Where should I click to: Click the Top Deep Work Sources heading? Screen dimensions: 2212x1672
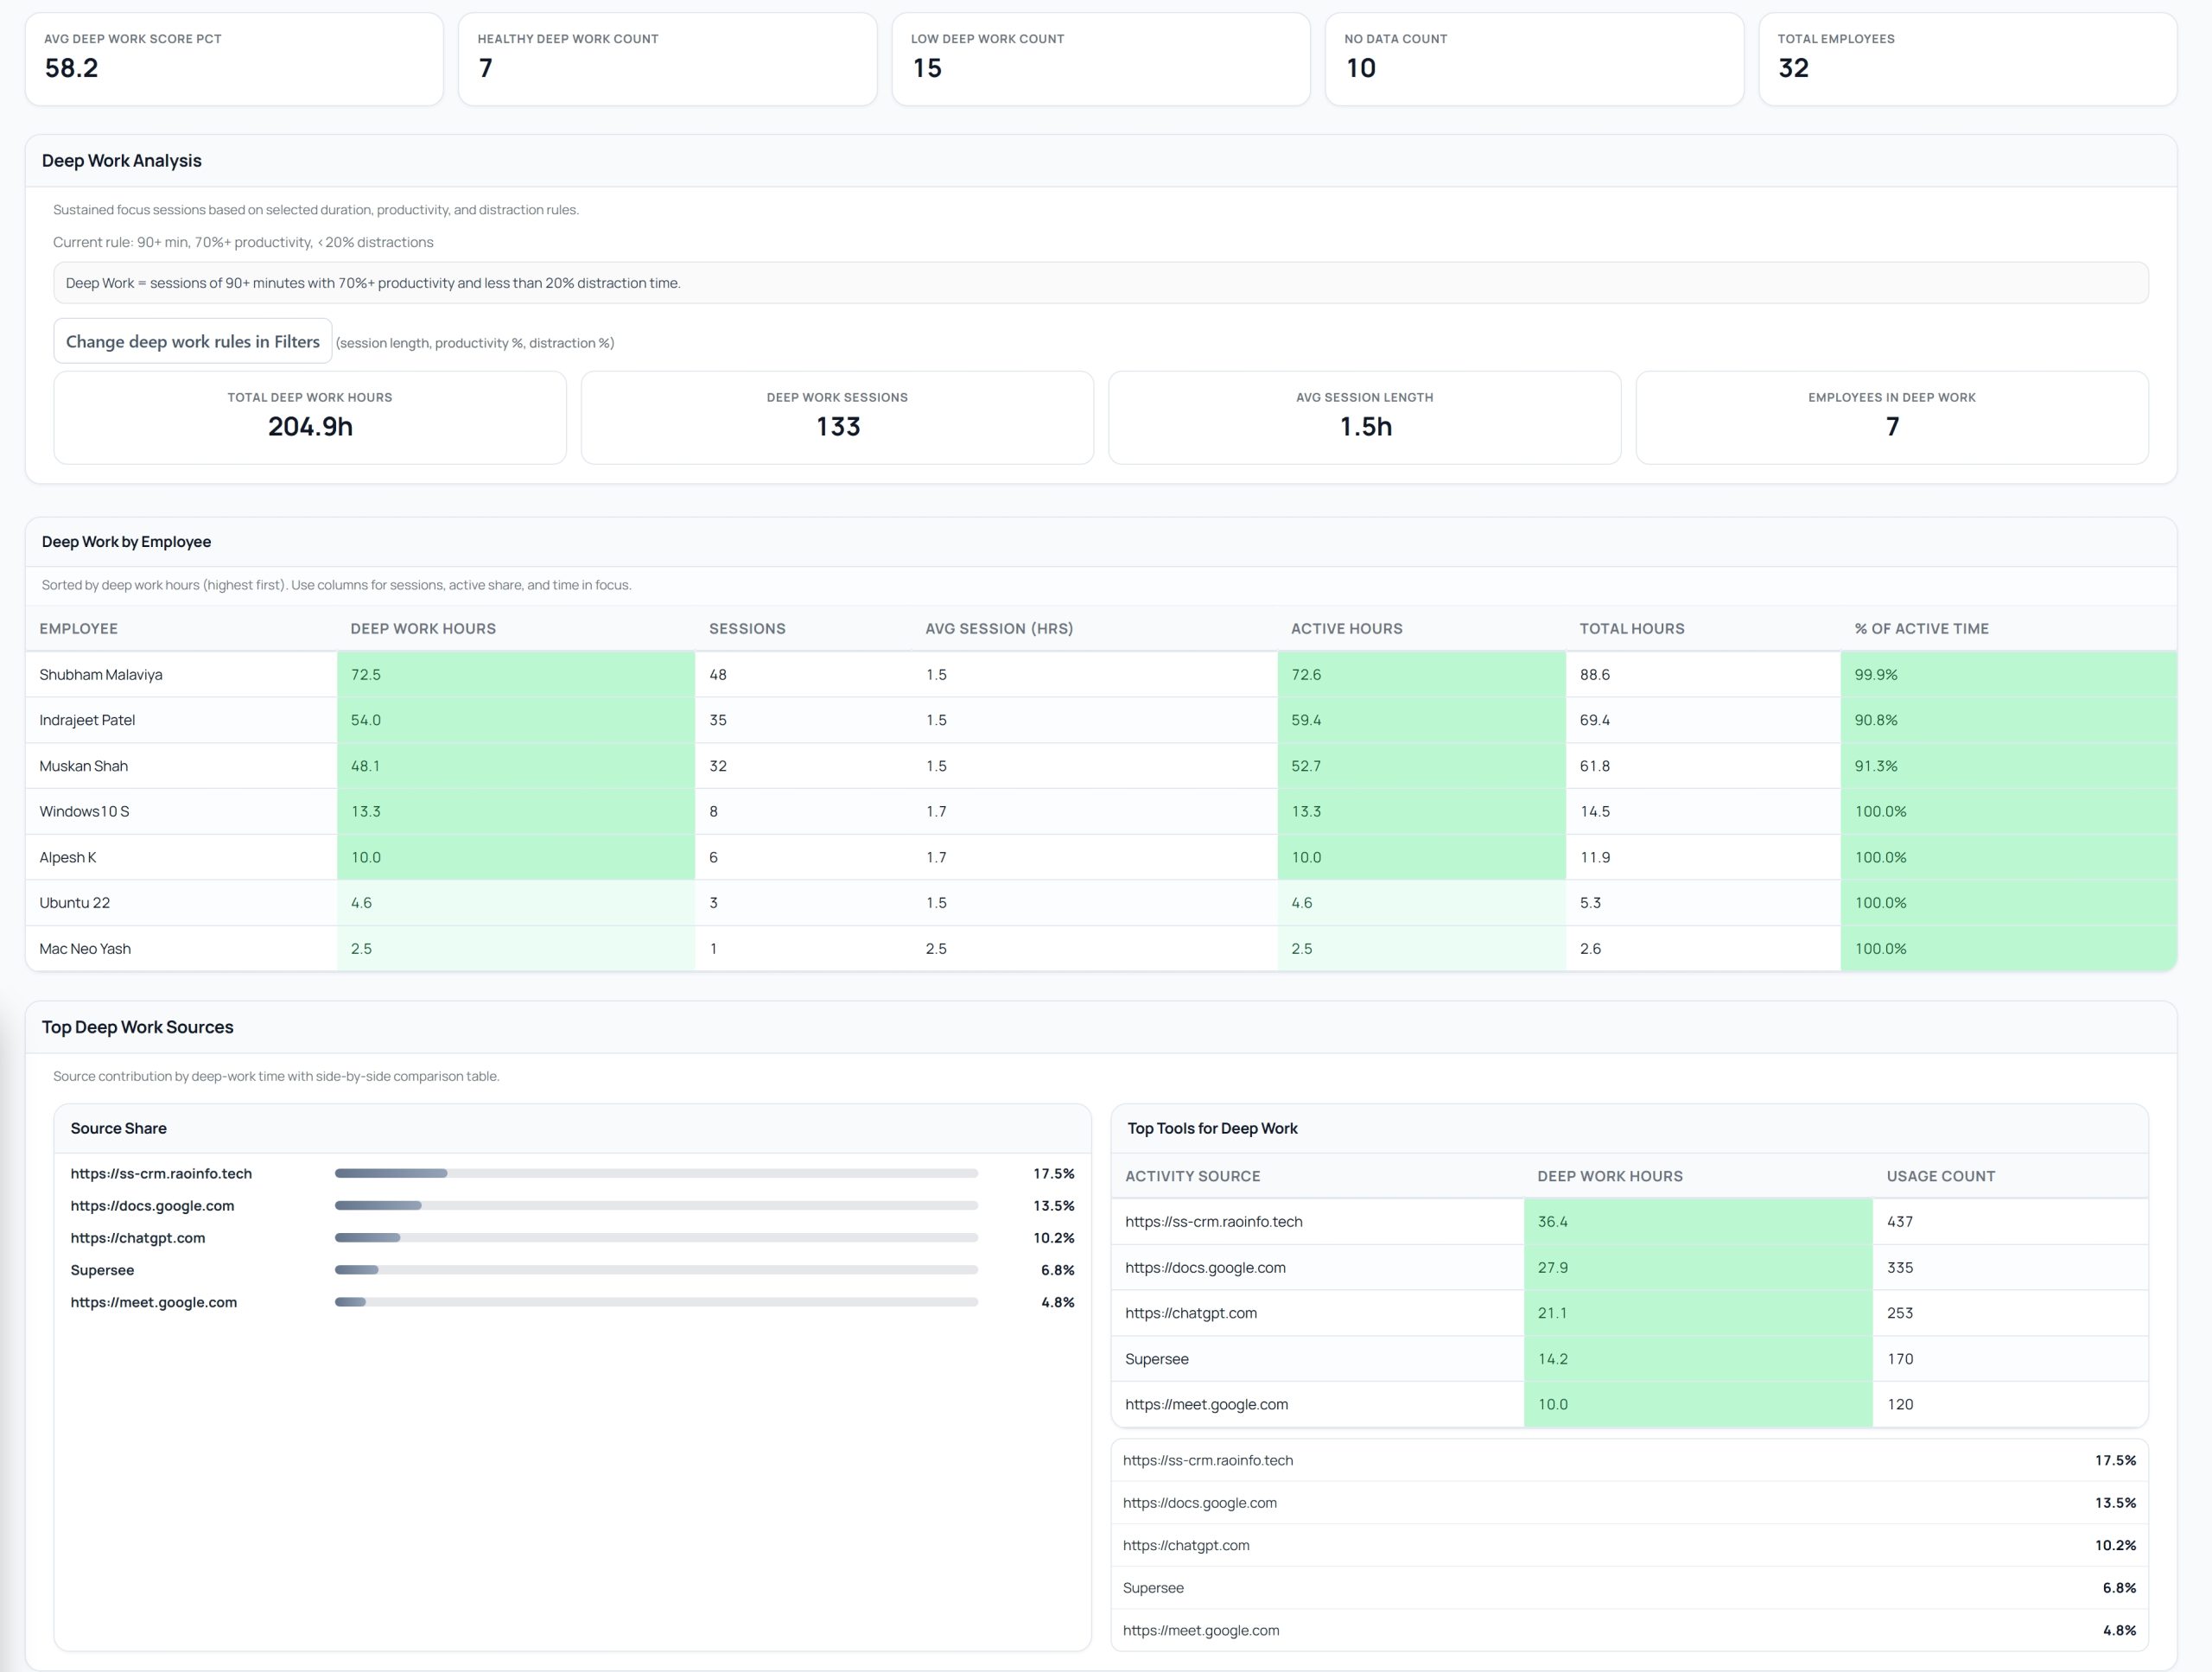[x=138, y=1027]
